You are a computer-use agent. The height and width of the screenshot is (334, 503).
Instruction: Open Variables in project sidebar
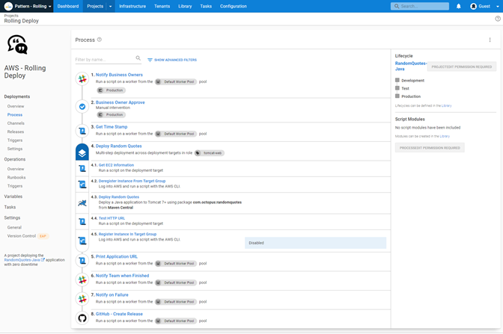pos(13,197)
